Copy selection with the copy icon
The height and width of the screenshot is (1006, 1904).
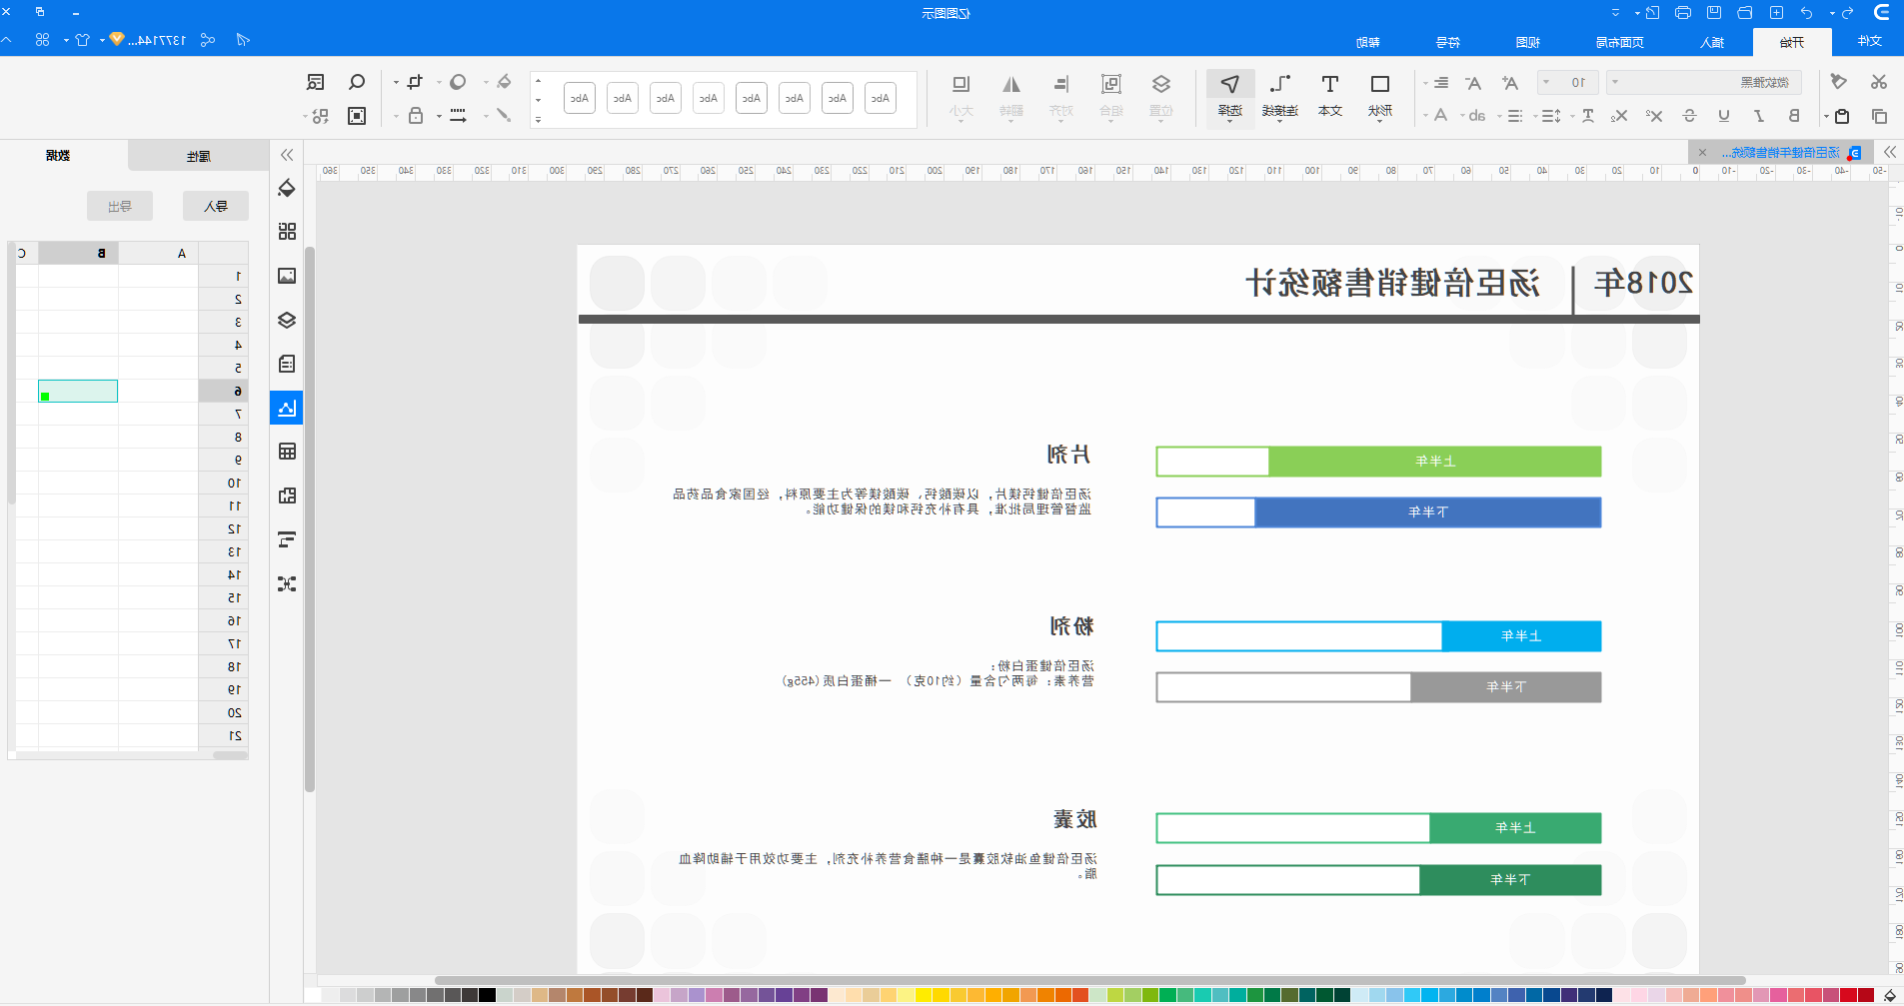1879,116
